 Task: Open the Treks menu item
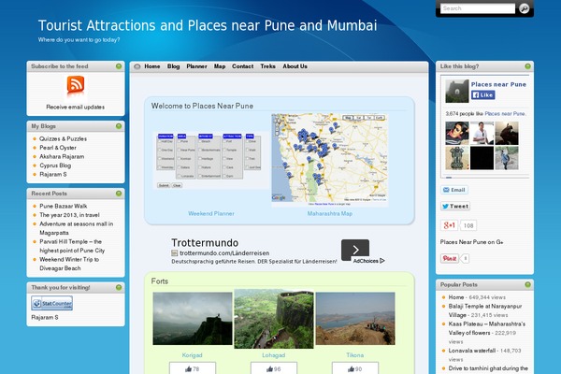pyautogui.click(x=267, y=66)
